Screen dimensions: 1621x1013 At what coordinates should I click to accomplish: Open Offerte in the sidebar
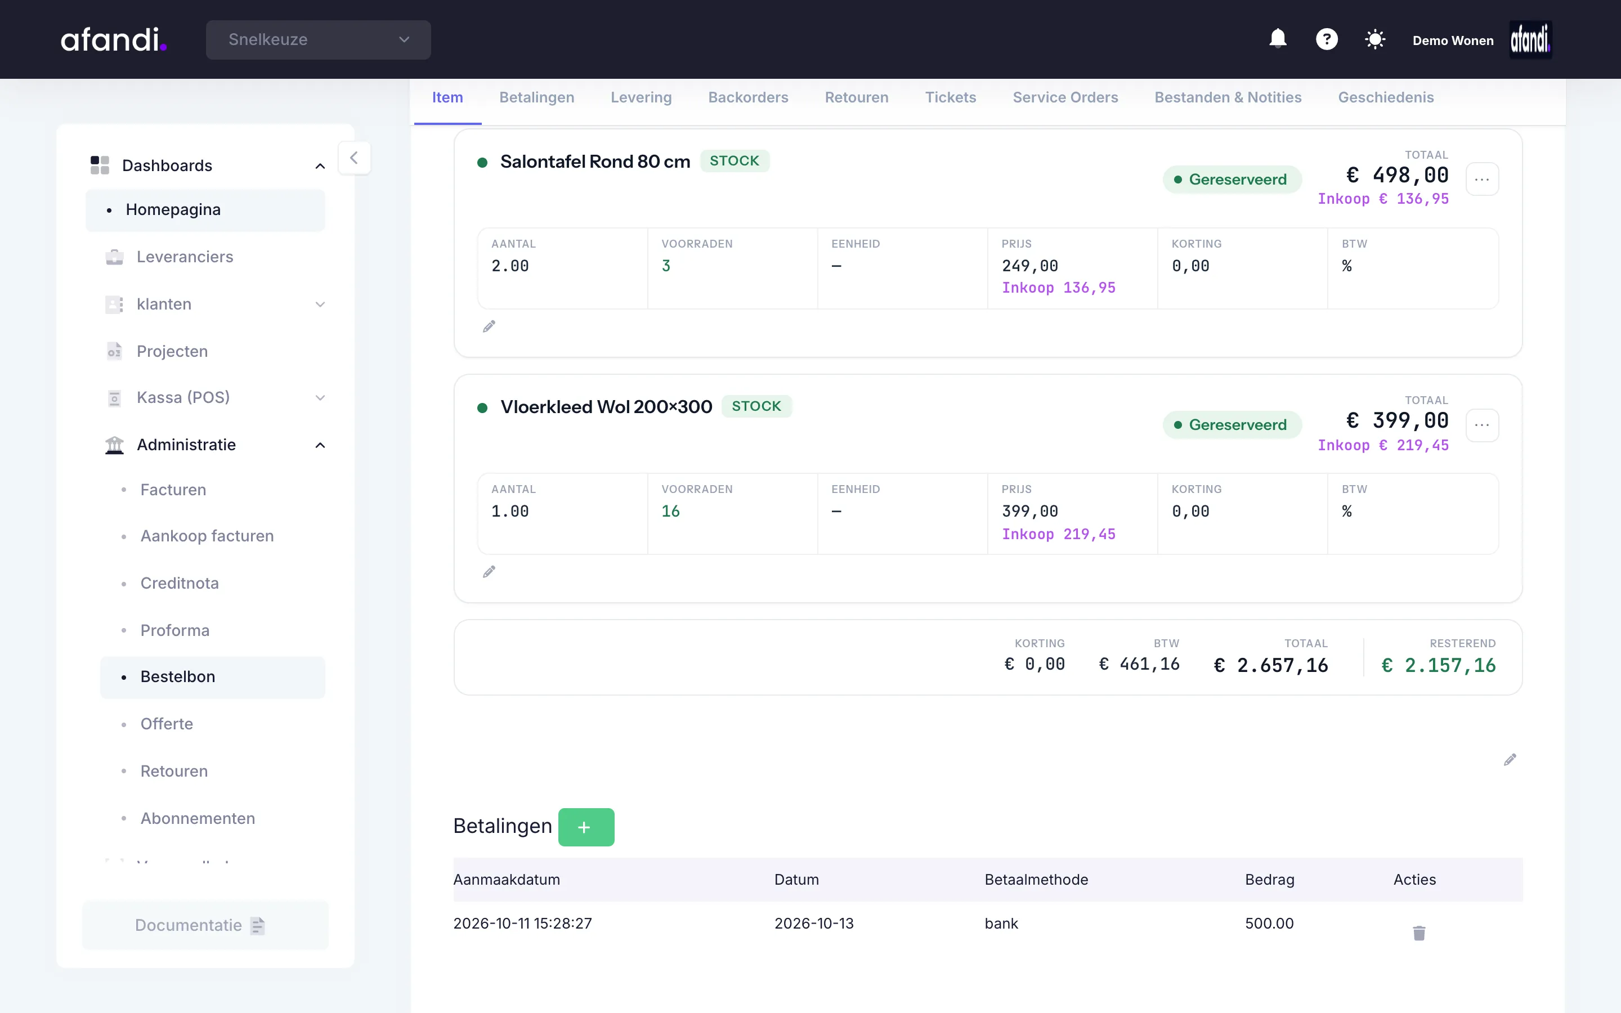167,724
